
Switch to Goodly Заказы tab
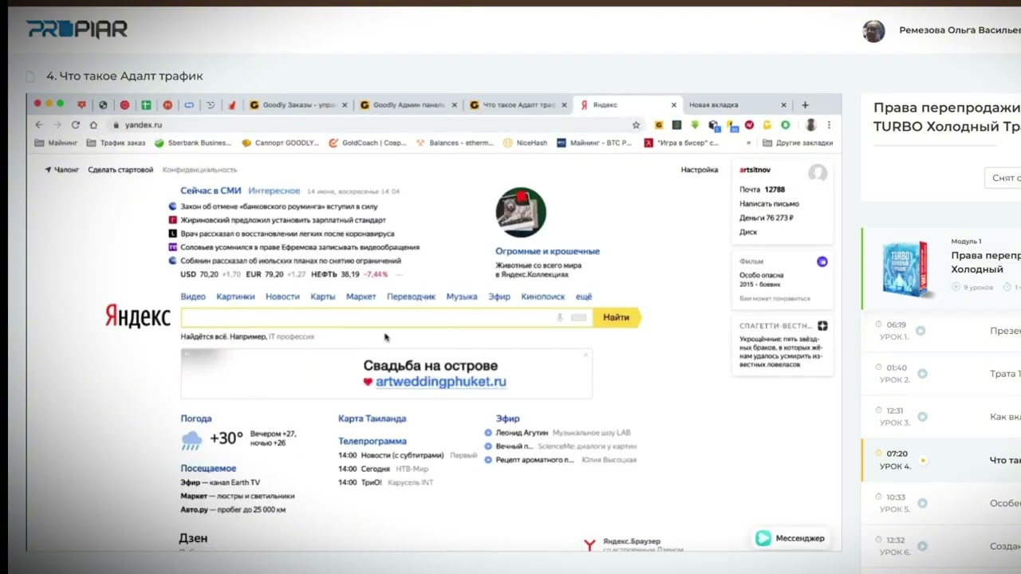click(x=299, y=104)
